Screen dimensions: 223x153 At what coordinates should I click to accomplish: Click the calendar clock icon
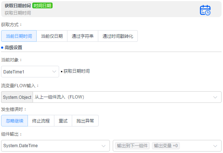point(205,10)
